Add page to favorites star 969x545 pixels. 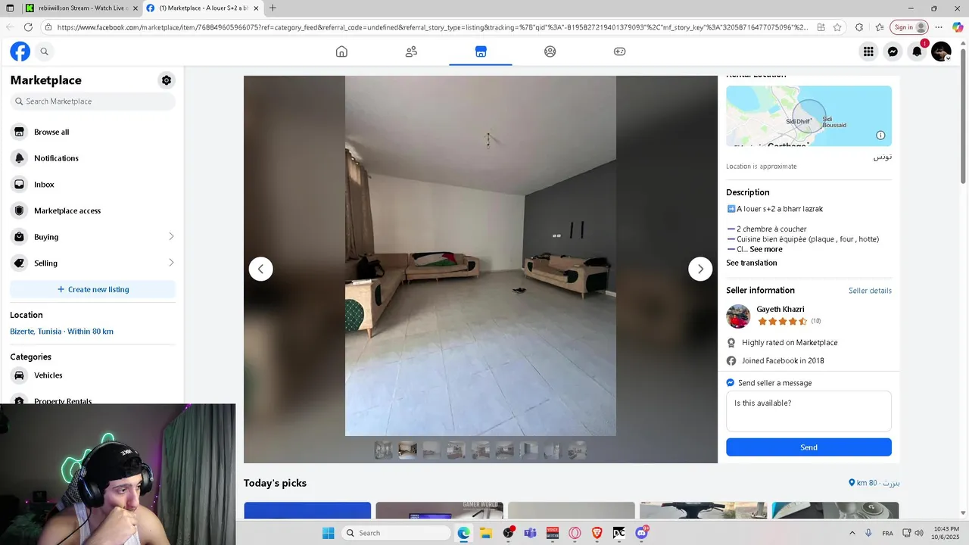click(x=837, y=27)
